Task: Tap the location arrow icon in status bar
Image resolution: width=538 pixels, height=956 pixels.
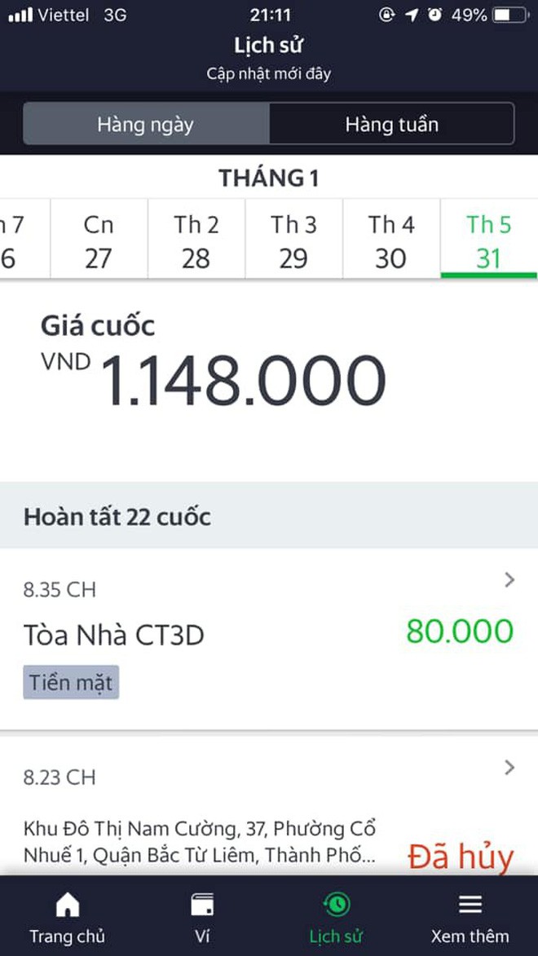Action: click(x=411, y=14)
